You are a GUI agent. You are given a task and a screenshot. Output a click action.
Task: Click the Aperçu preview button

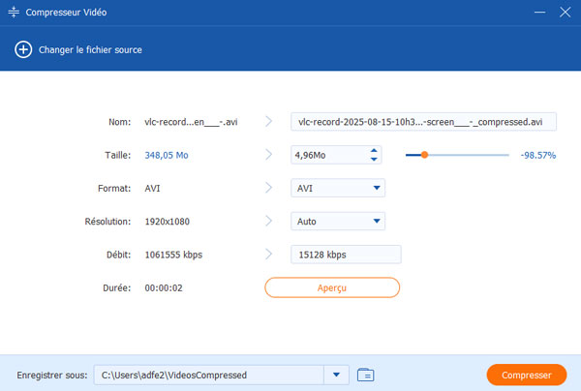click(332, 287)
